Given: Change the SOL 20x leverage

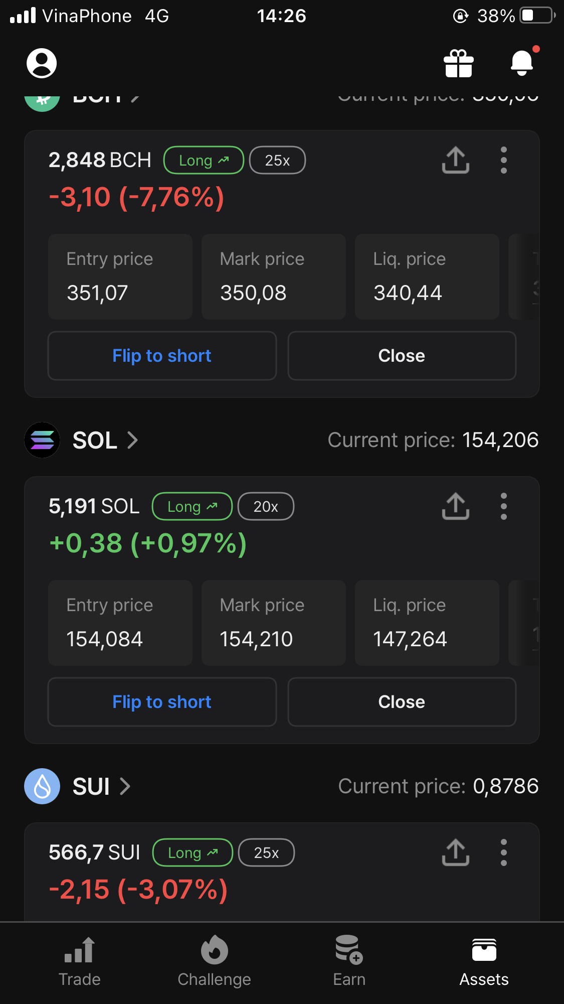Looking at the screenshot, I should pos(266,507).
